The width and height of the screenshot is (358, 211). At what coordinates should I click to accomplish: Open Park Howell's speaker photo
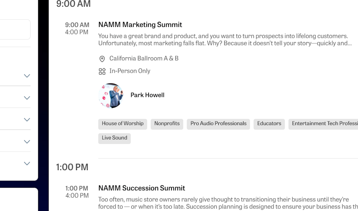[111, 96]
